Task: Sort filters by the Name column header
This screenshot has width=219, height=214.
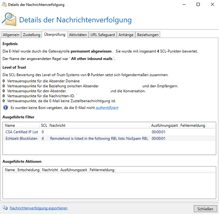Action: [22, 125]
